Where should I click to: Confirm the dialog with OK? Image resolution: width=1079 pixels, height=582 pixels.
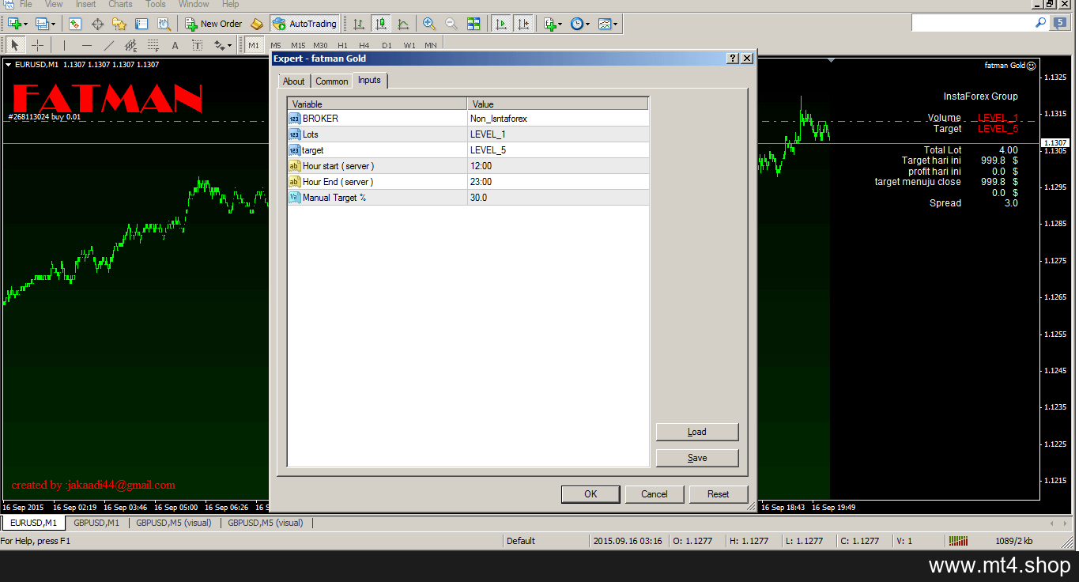pos(590,494)
